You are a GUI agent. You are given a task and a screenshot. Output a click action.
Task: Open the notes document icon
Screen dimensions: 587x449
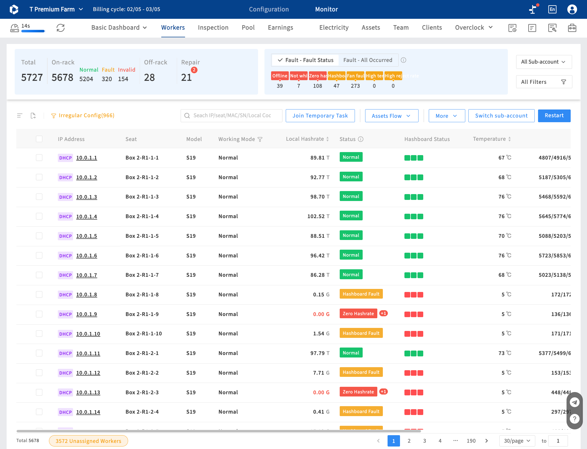pyautogui.click(x=532, y=28)
